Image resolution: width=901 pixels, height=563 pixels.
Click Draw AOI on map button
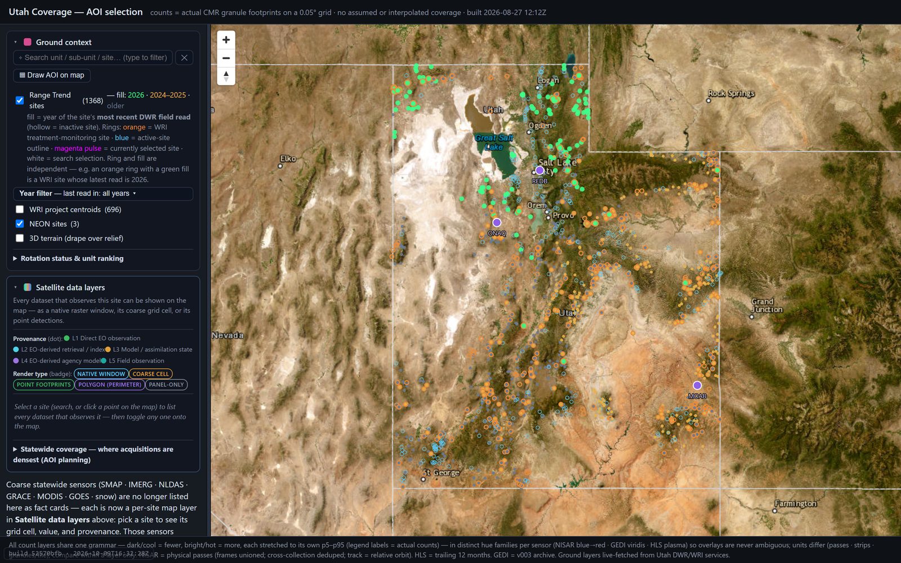(x=52, y=75)
